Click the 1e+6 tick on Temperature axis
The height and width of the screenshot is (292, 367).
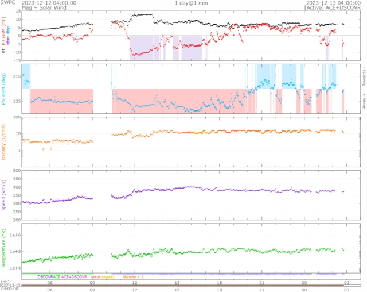15,235
